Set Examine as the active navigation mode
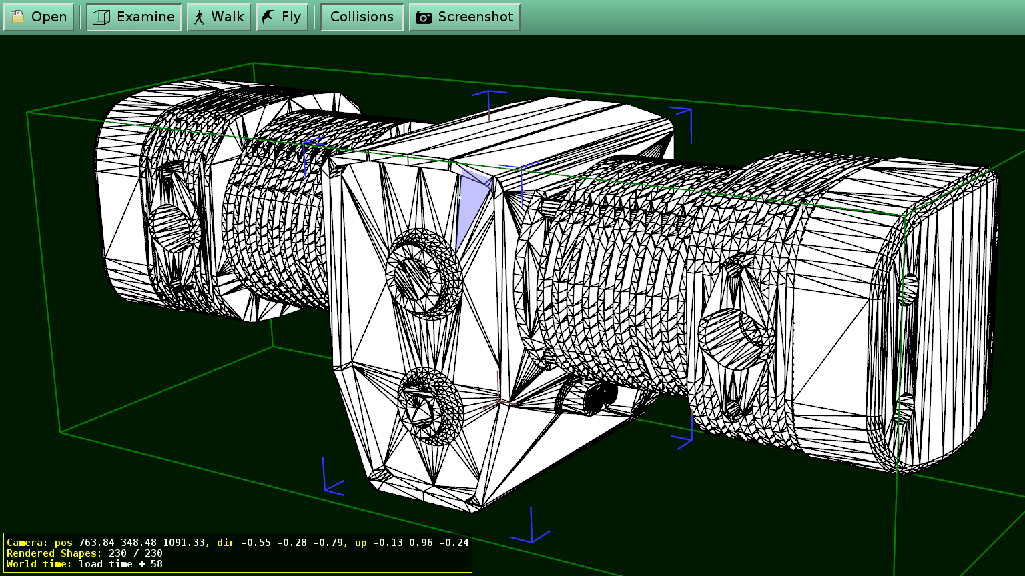This screenshot has width=1025, height=576. [x=133, y=17]
